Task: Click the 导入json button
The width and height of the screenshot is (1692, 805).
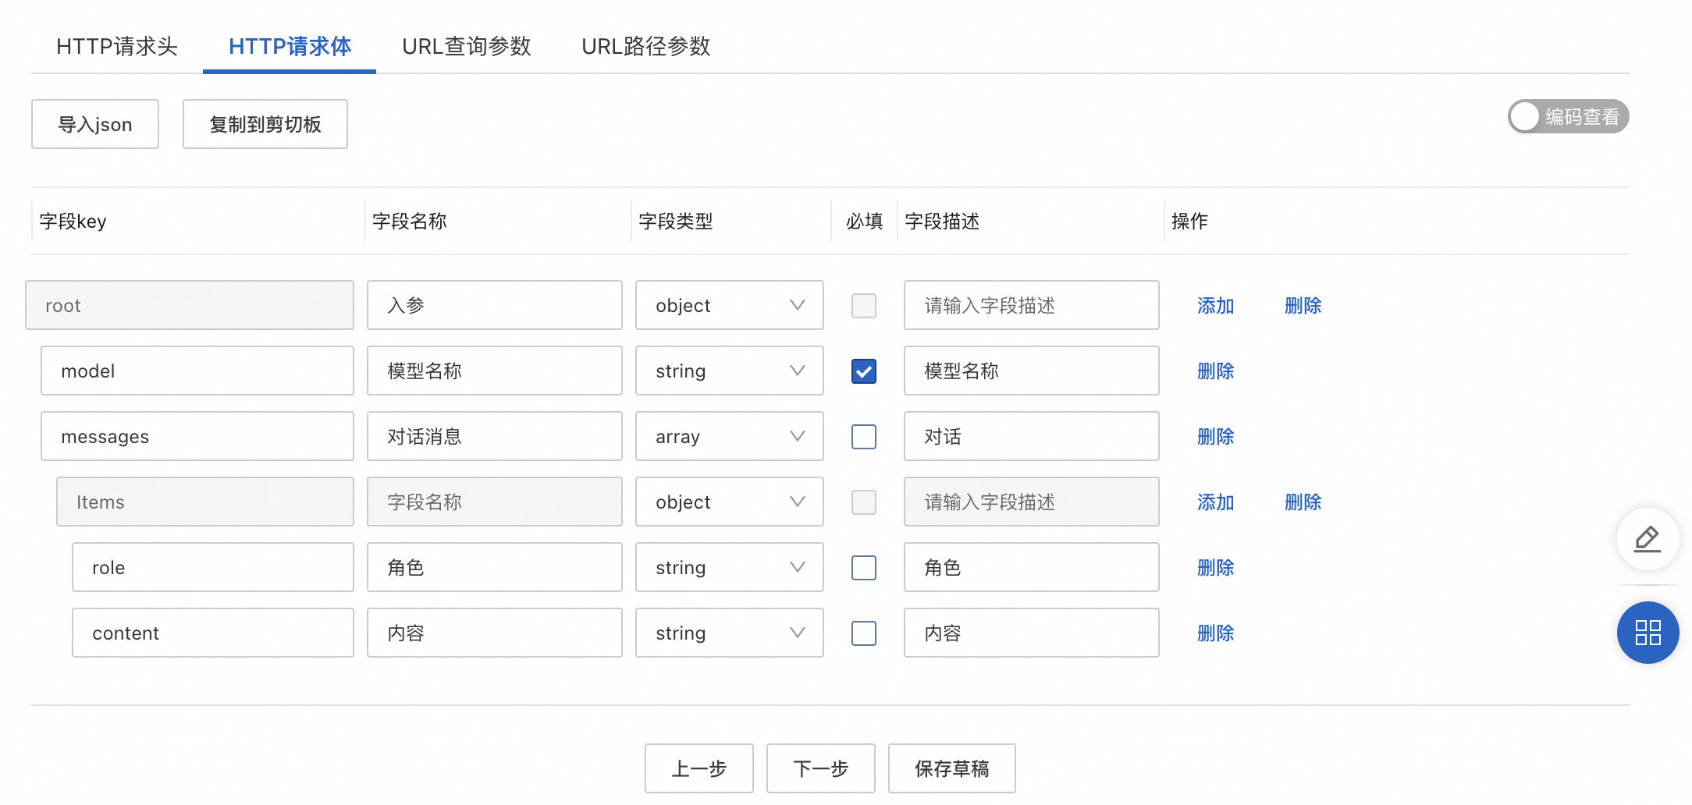Action: (x=95, y=124)
